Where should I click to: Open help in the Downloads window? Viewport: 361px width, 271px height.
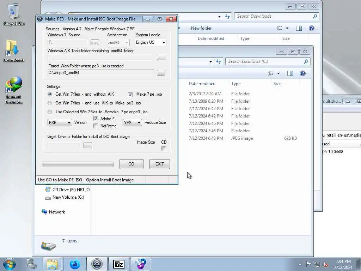(x=312, y=28)
